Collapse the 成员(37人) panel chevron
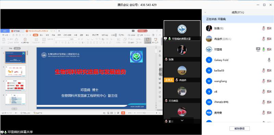This screenshot has width=274, height=135. click(x=205, y=12)
